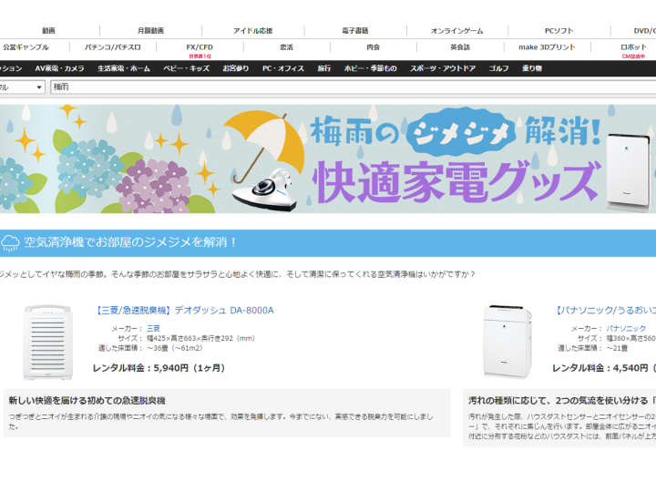656x492 pixels.
Task: Select AV家電・カメラ category tab
Action: 60,68
